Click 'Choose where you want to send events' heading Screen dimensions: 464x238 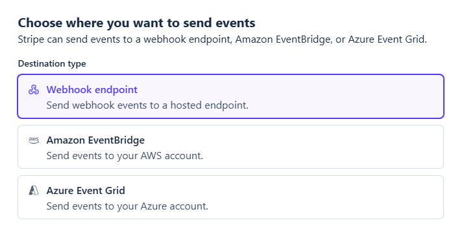point(136,23)
